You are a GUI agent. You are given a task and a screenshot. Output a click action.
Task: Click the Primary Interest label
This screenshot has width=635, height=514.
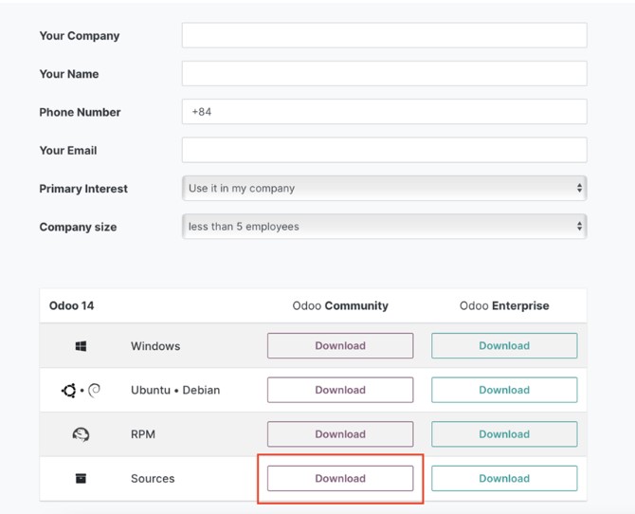tap(83, 189)
